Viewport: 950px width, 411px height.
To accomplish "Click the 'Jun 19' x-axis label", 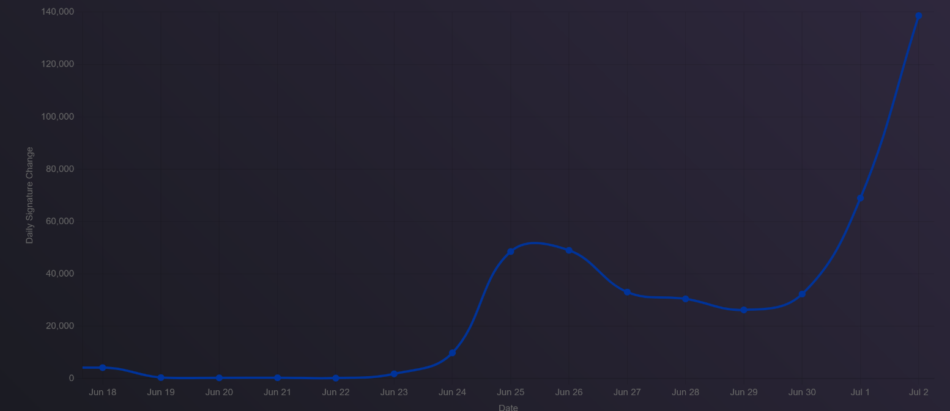I will [x=161, y=392].
